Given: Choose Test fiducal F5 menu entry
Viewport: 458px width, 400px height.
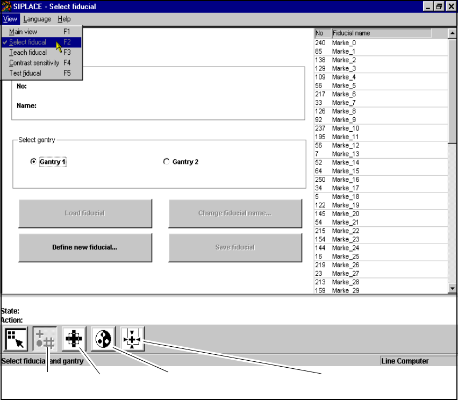Looking at the screenshot, I should (41, 73).
